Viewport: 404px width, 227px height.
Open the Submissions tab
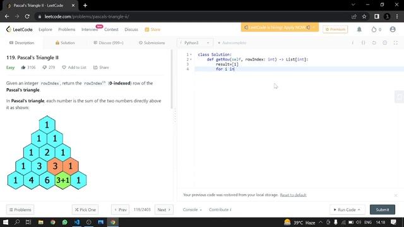pos(151,43)
